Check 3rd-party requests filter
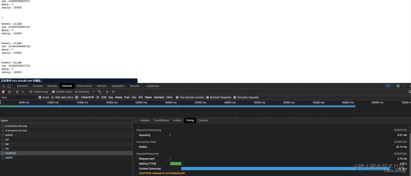Screen dimensions: 411x176 point(235,97)
